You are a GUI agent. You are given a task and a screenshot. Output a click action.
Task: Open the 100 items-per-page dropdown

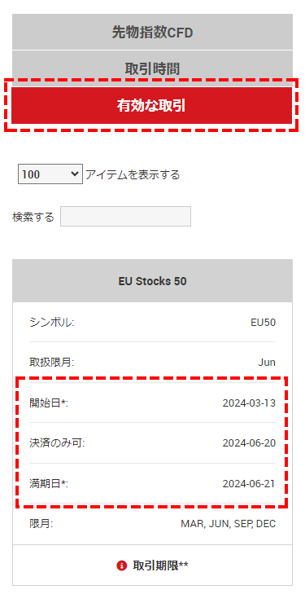tap(50, 174)
